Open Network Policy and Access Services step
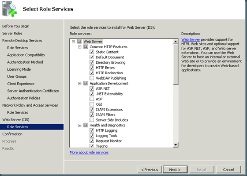 30,105
